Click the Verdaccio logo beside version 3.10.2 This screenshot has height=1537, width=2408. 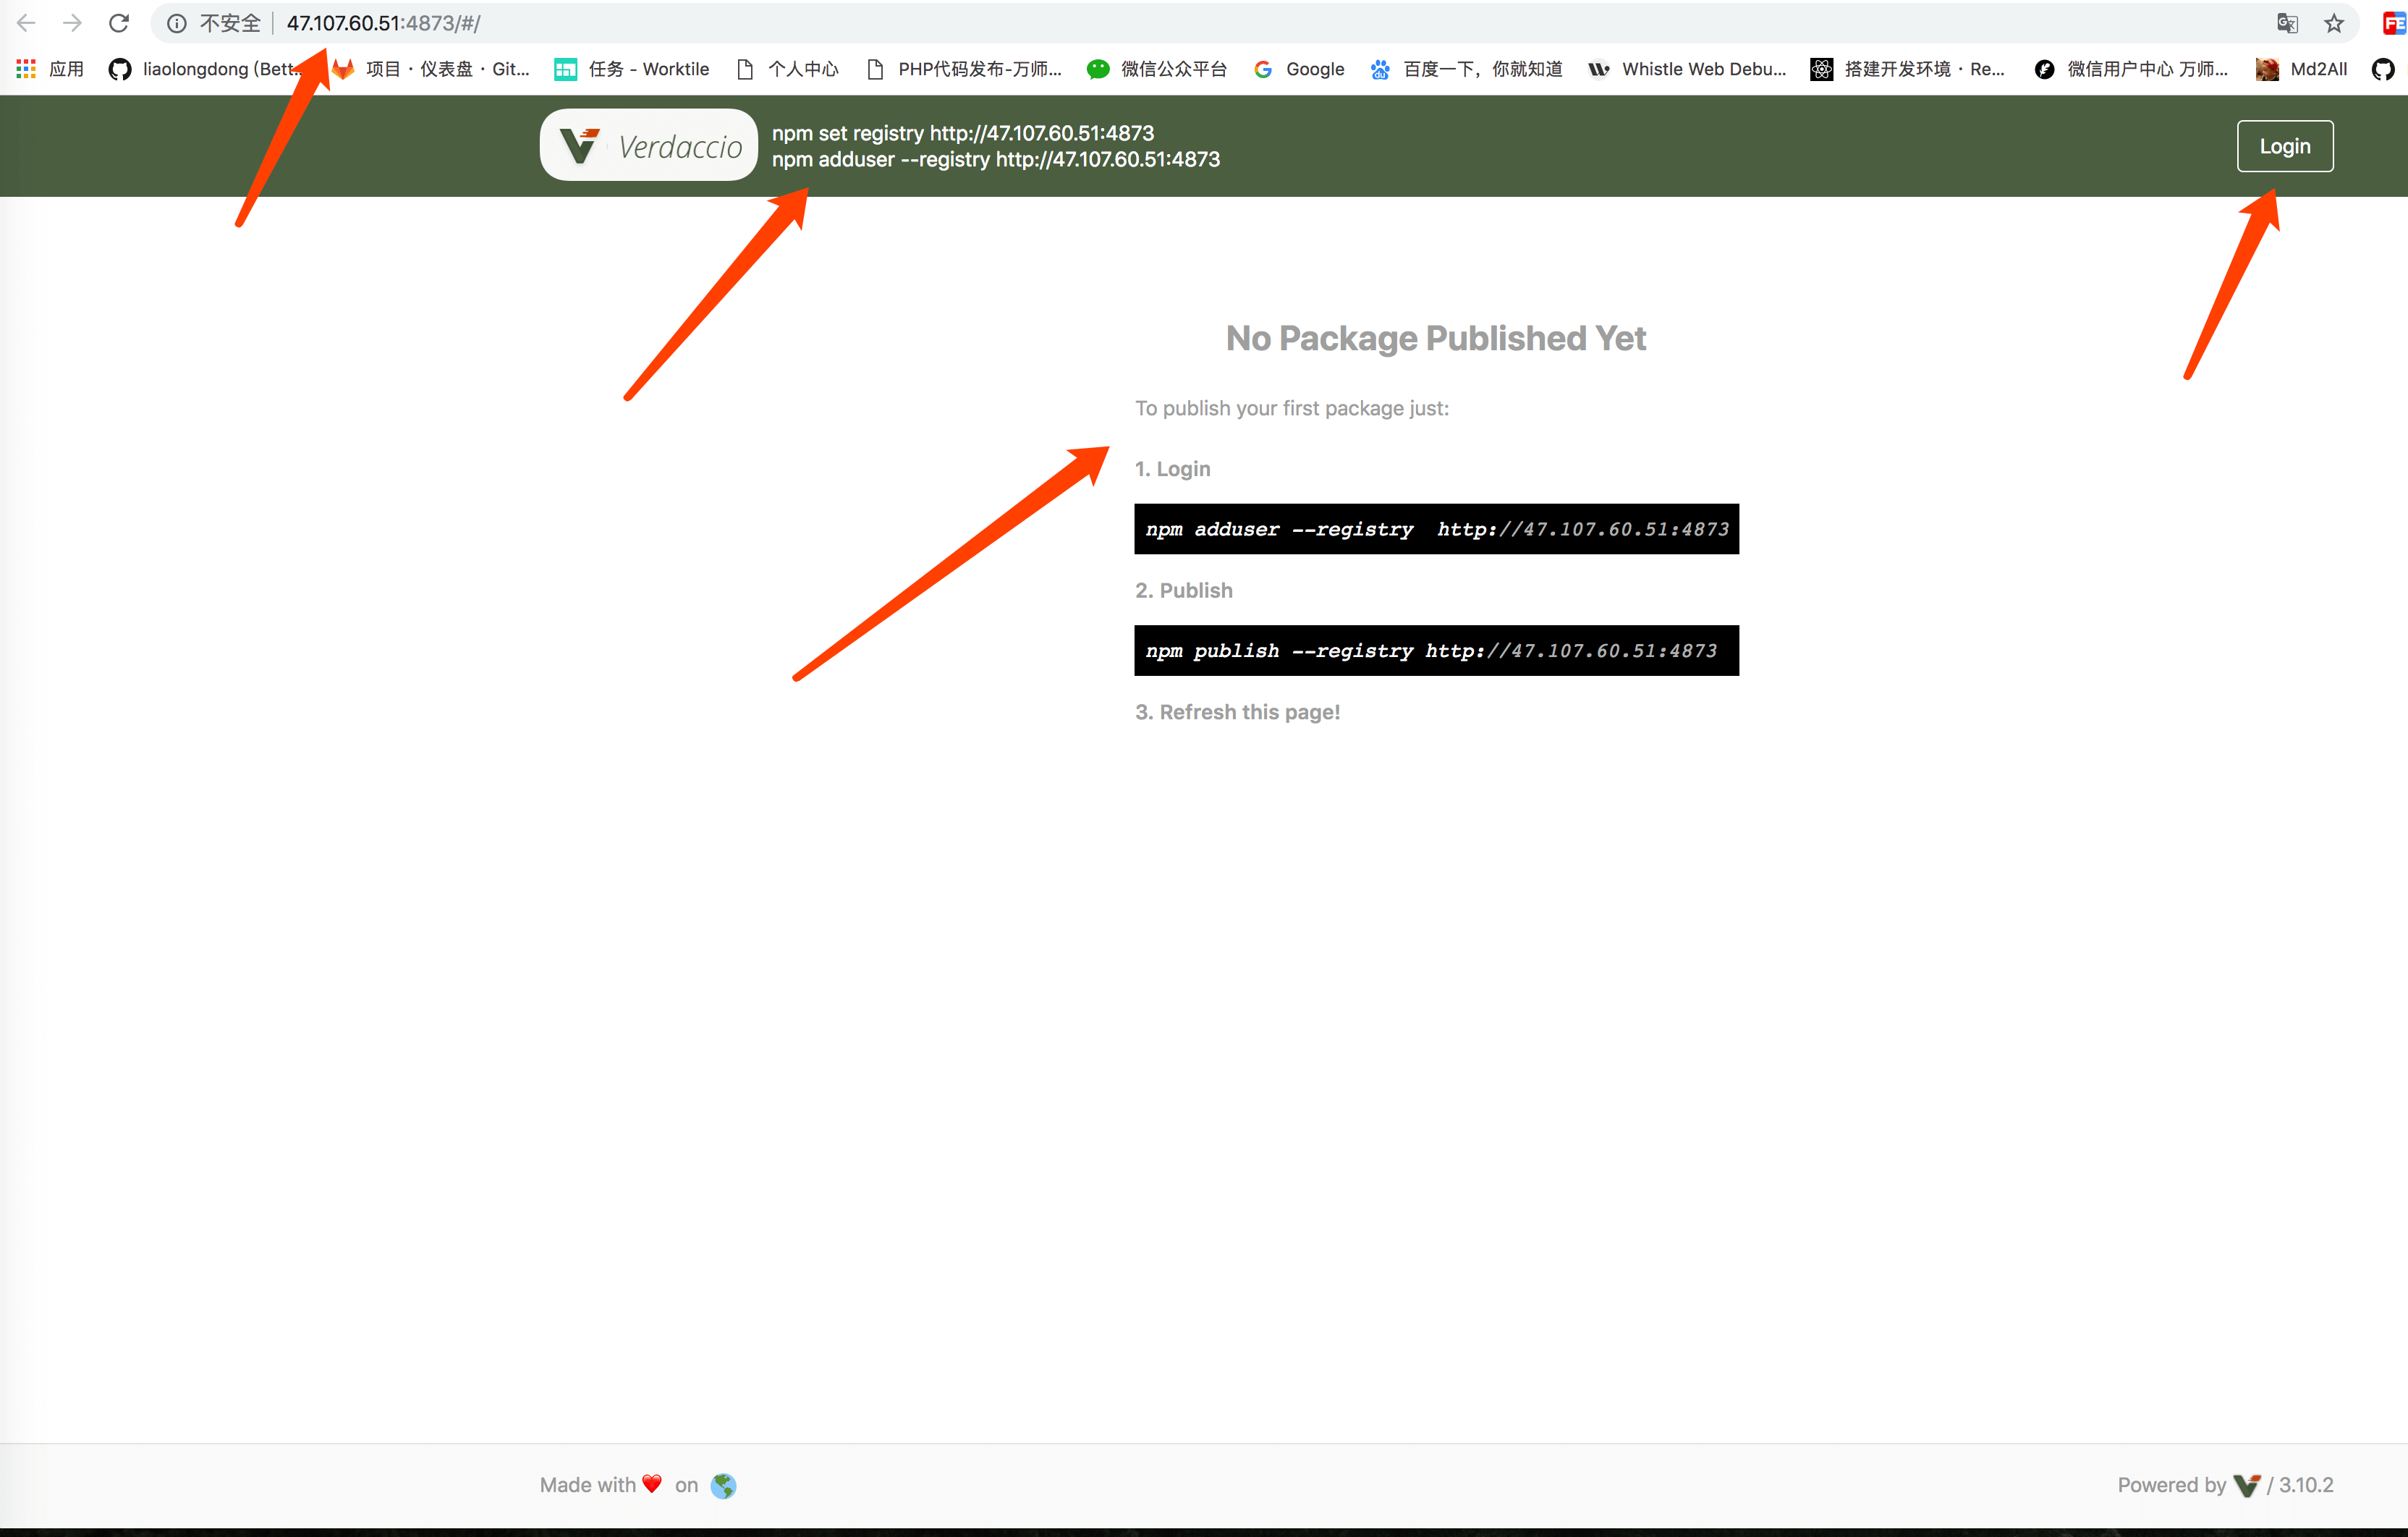point(2246,1486)
